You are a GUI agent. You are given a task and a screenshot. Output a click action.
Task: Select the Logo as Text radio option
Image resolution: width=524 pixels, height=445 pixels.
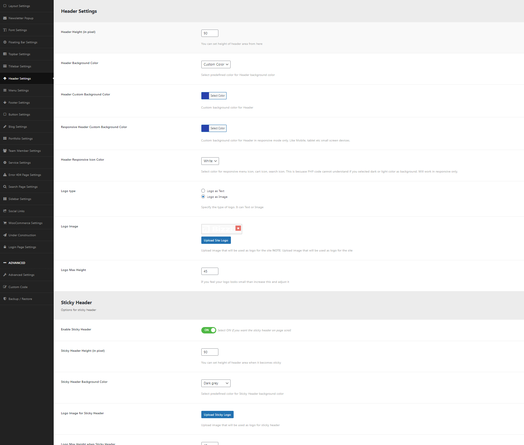(x=203, y=191)
